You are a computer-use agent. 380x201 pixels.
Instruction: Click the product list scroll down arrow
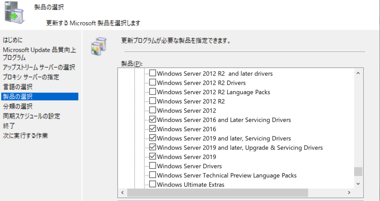coord(358,184)
